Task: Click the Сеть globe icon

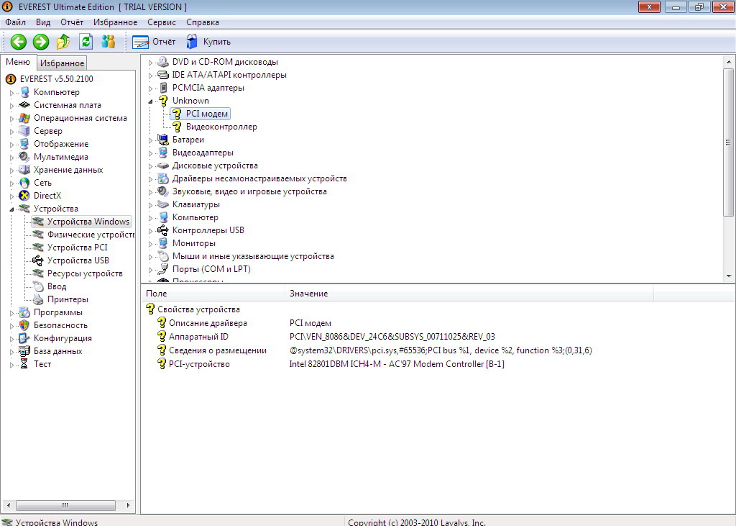Action: click(x=24, y=183)
